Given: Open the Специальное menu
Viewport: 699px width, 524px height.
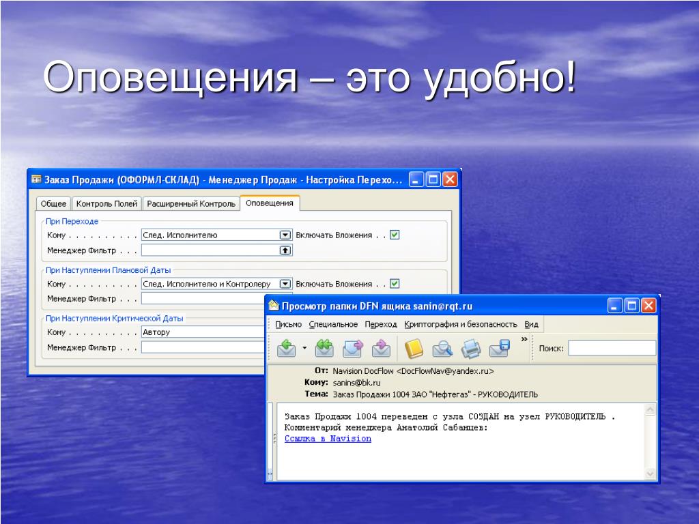Looking at the screenshot, I should [x=333, y=324].
